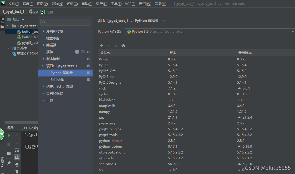Click 1_pyqt_test_1 breadcrumb in navigation bar

(13, 12)
